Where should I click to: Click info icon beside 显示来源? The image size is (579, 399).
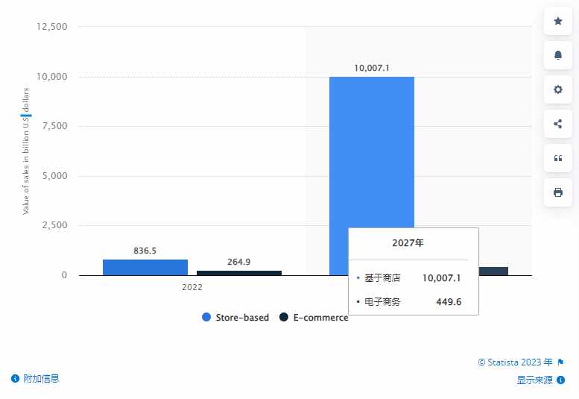click(560, 380)
